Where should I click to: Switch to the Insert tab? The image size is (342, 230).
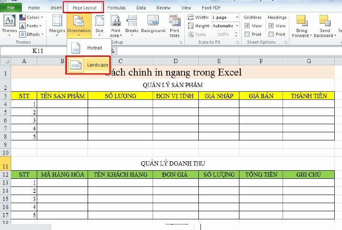click(x=56, y=8)
